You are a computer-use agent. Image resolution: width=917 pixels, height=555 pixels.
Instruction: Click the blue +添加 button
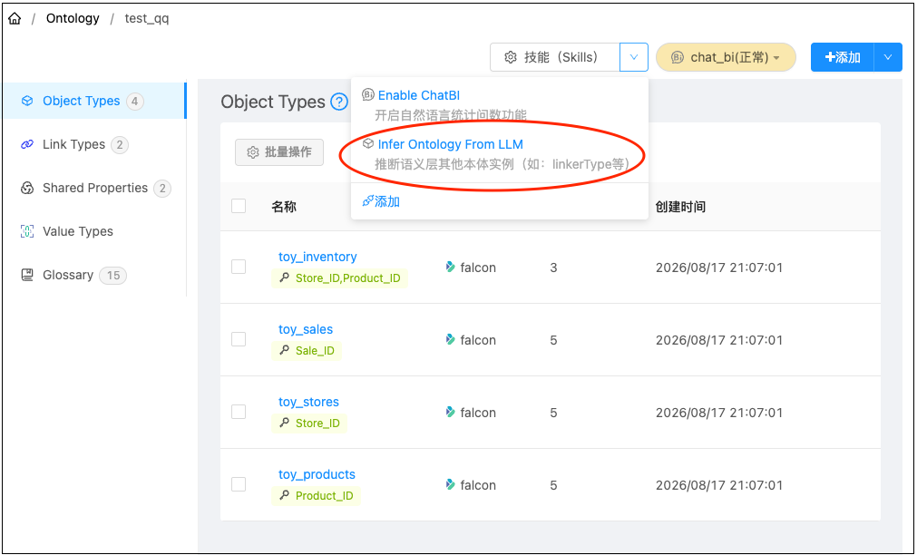[x=842, y=57]
